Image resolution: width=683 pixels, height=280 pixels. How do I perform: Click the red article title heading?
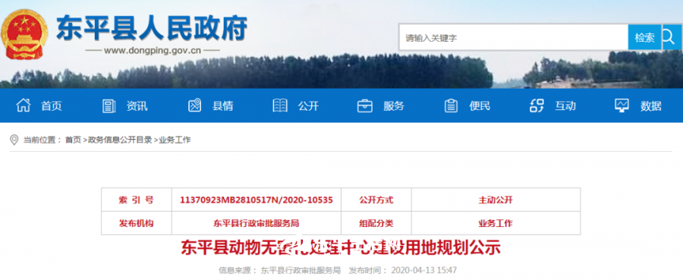341,247
